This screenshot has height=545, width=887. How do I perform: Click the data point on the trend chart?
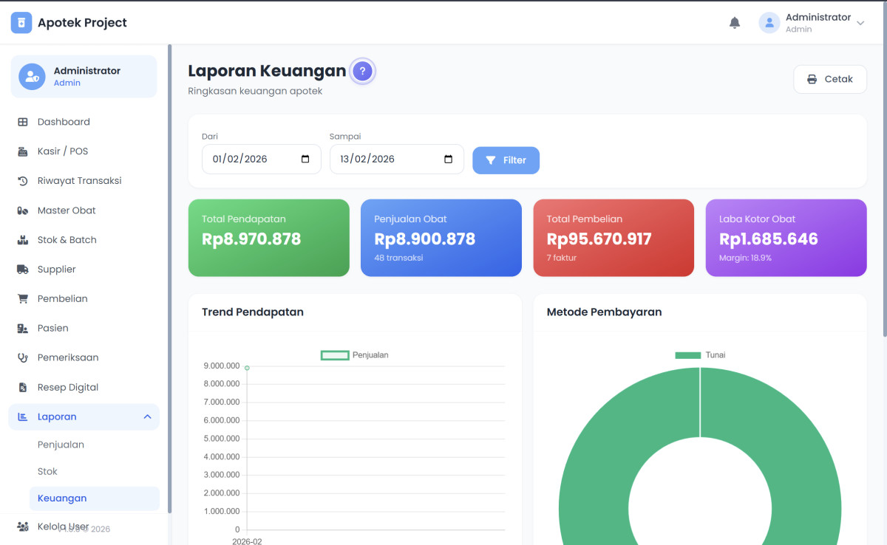coord(247,368)
